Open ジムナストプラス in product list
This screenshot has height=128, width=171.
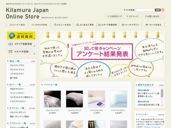(x=17, y=65)
